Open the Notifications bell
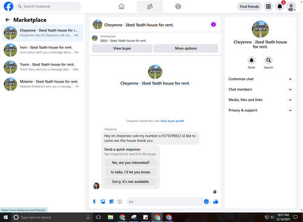 coord(280,7)
